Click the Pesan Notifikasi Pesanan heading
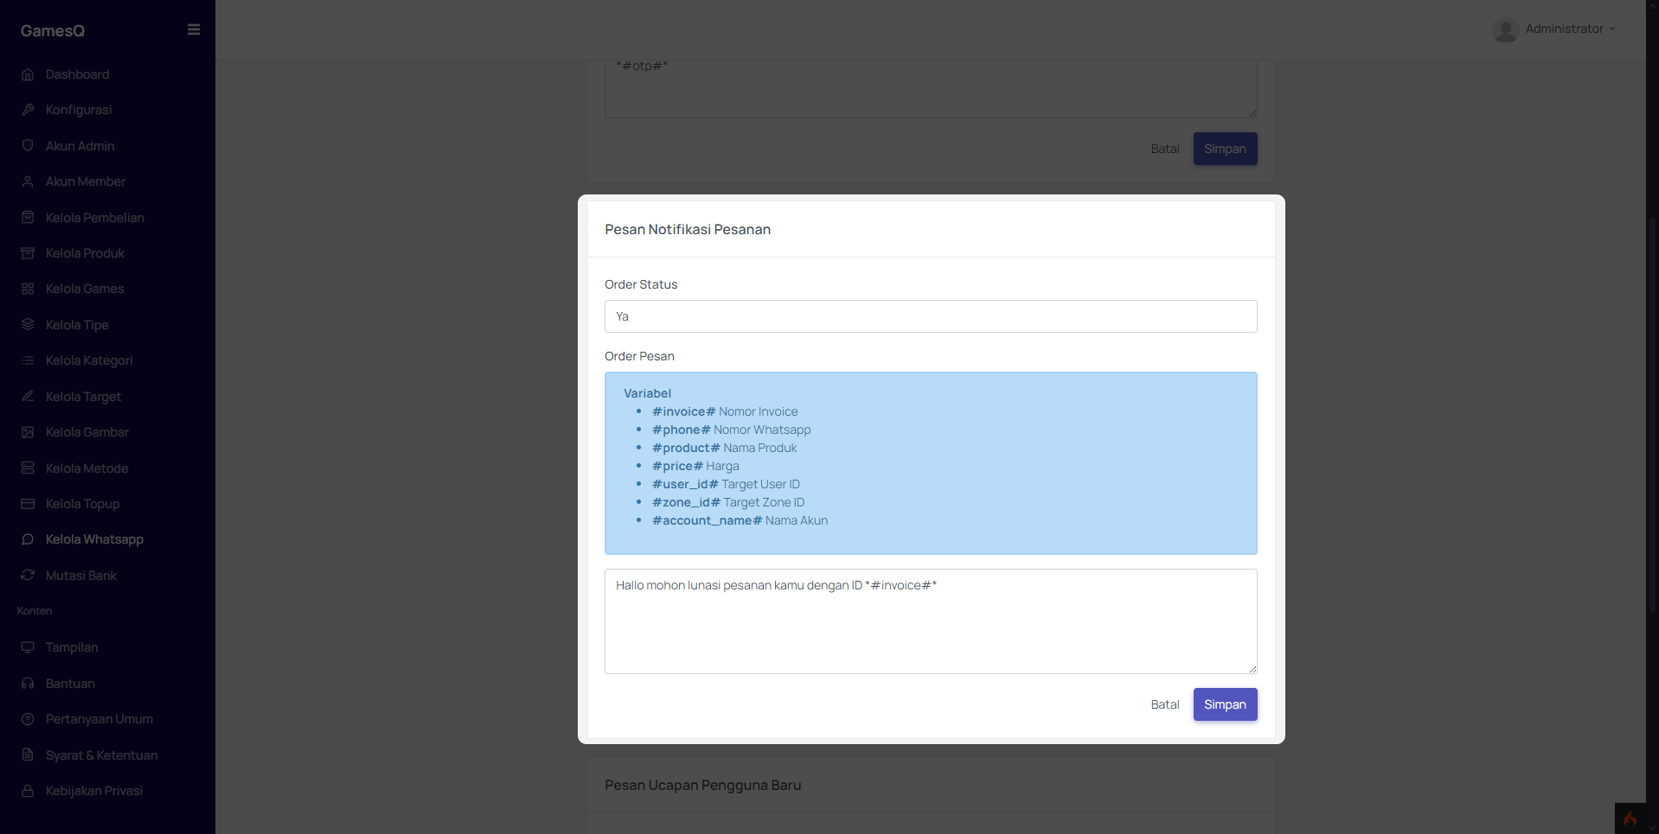The height and width of the screenshot is (834, 1659). (x=688, y=229)
